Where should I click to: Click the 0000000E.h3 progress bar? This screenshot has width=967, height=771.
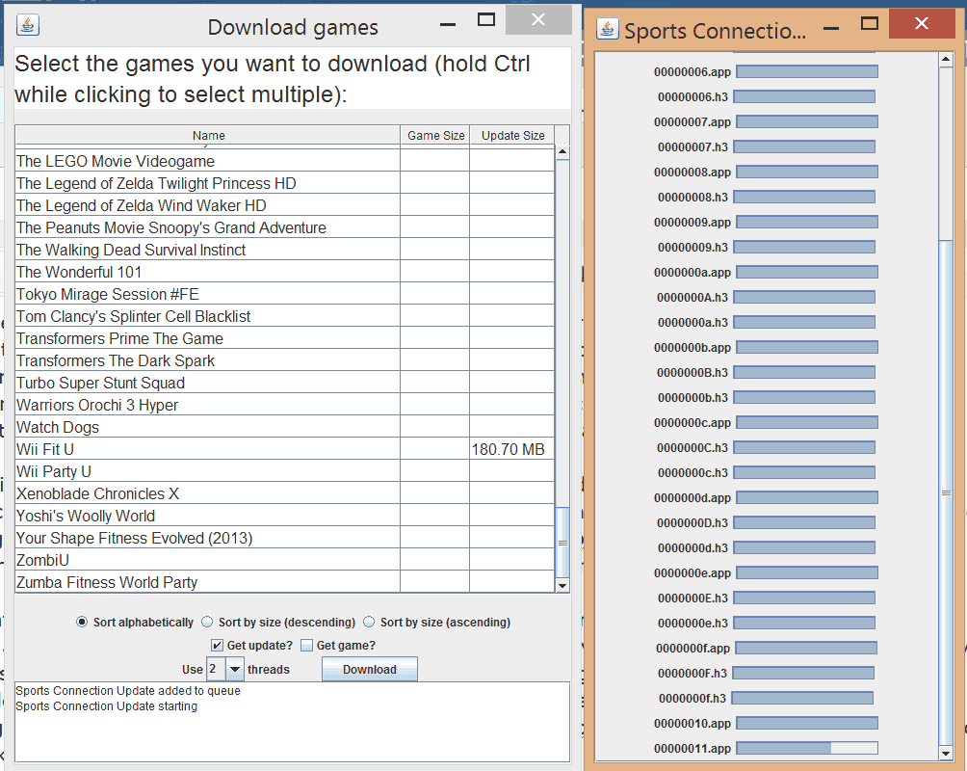(x=804, y=598)
